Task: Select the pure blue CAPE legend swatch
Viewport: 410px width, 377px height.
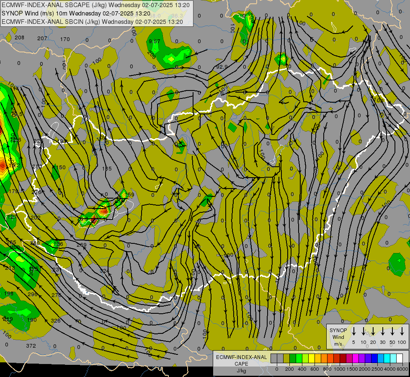Action: 374,359
